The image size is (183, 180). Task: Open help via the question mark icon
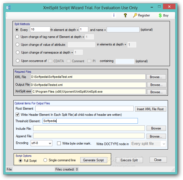(125, 15)
